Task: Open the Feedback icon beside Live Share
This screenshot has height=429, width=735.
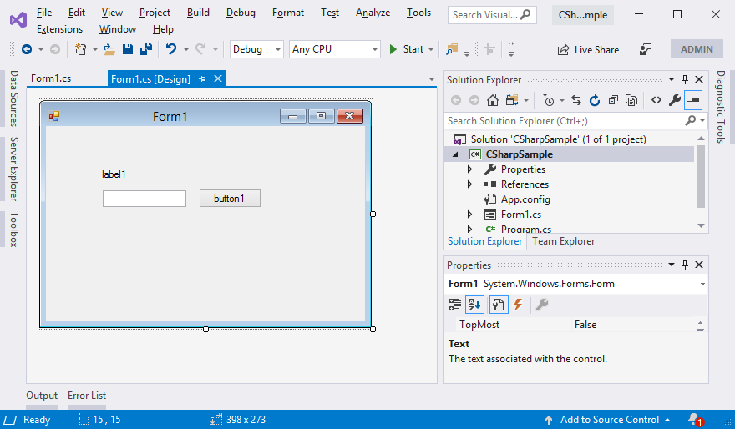Action: point(646,49)
